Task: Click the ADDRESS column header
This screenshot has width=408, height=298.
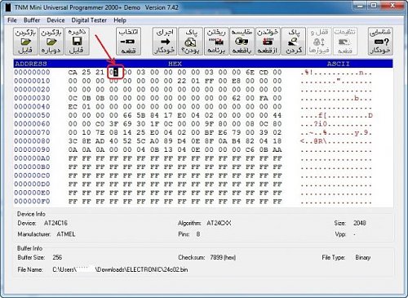Action: (x=31, y=64)
